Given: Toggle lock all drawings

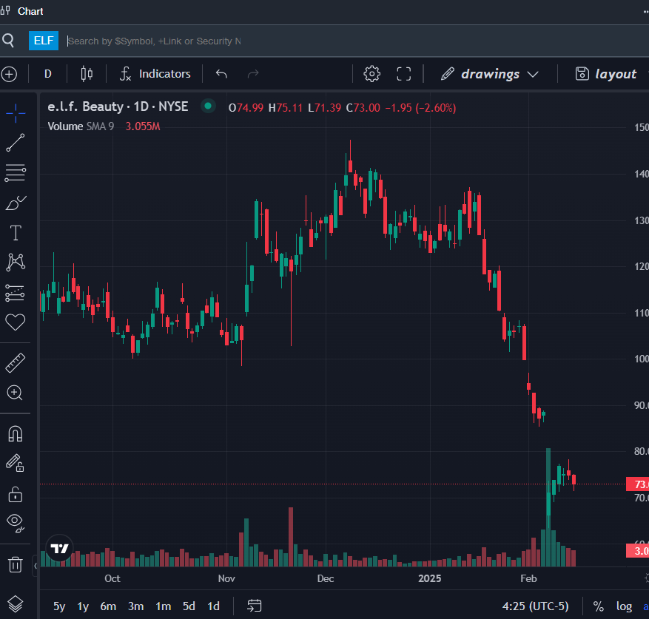Looking at the screenshot, I should coord(16,494).
